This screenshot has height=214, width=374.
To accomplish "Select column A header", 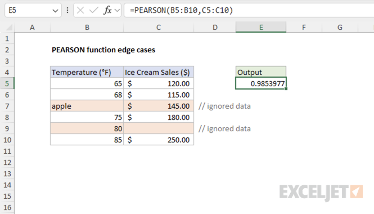I will pyautogui.click(x=32, y=27).
